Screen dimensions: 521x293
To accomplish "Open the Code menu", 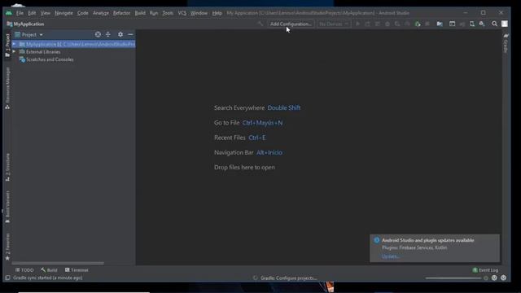I will pos(83,13).
